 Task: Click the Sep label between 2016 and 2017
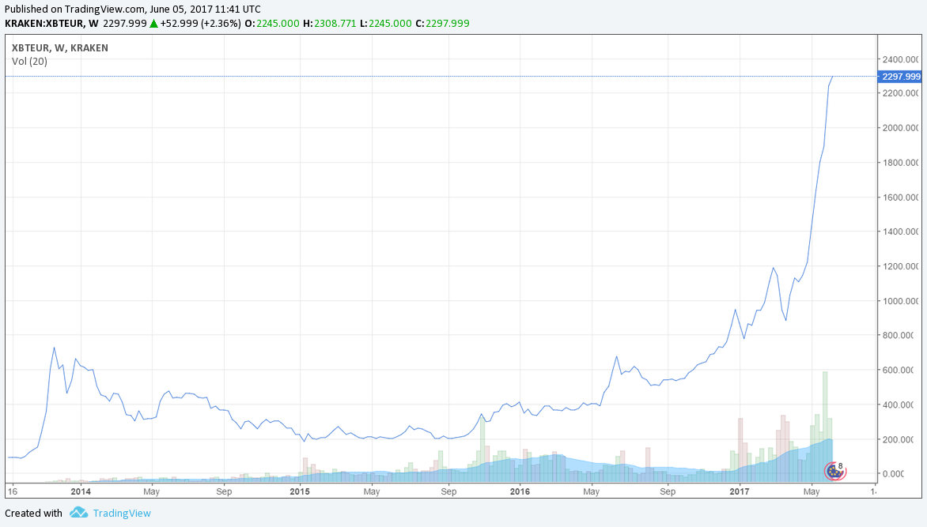pos(668,491)
